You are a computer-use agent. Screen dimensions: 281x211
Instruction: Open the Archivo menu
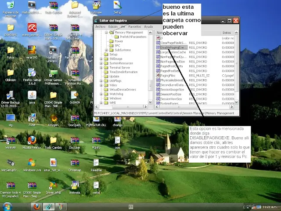pyautogui.click(x=100, y=26)
